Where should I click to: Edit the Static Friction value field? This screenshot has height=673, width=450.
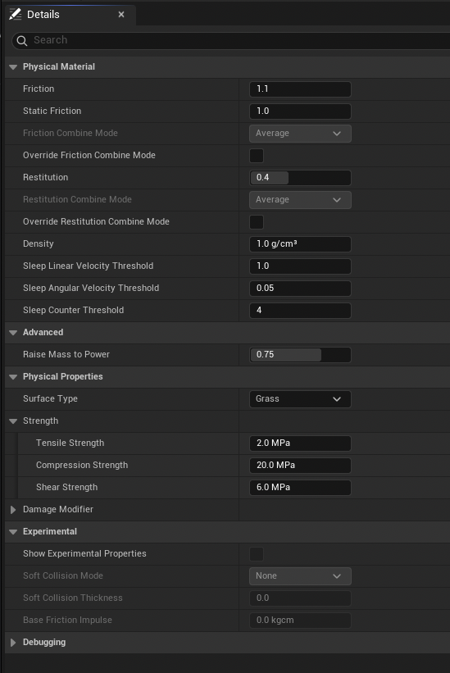[x=300, y=111]
